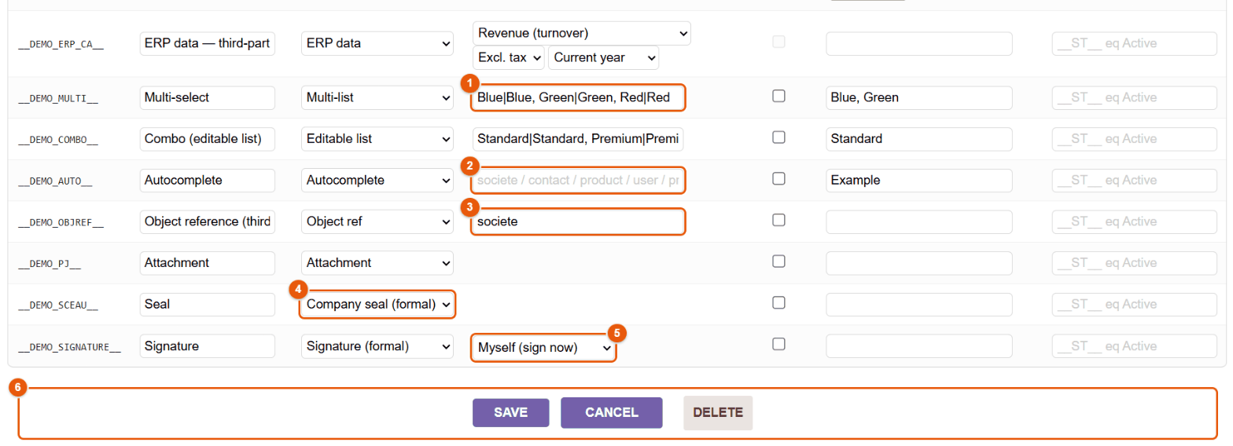The width and height of the screenshot is (1233, 446).
Task: Open the Autocomplete type dropdown
Action: coord(377,180)
